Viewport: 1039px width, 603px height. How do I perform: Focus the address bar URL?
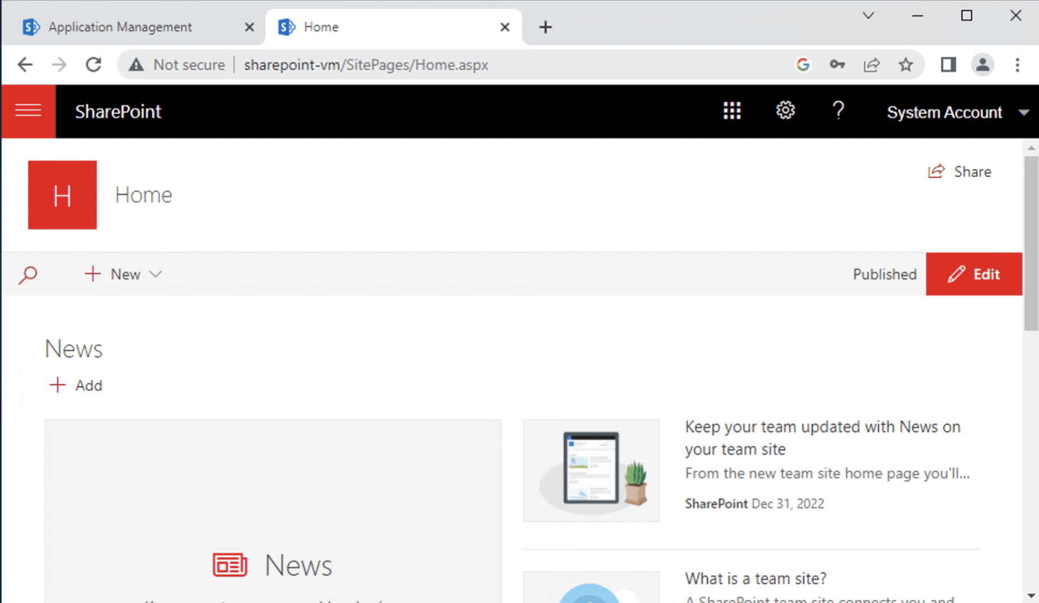click(366, 65)
